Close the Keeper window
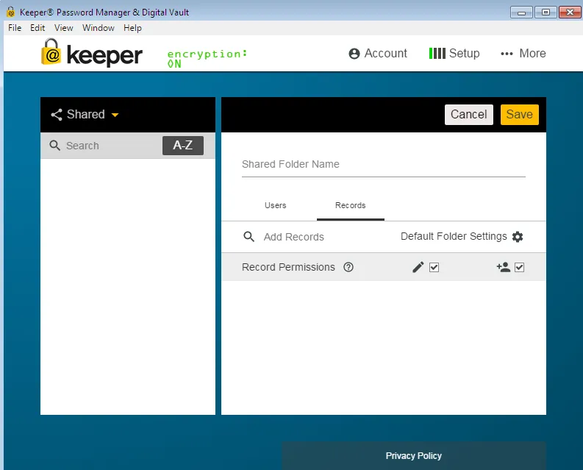Image resolution: width=583 pixels, height=470 pixels. click(570, 13)
